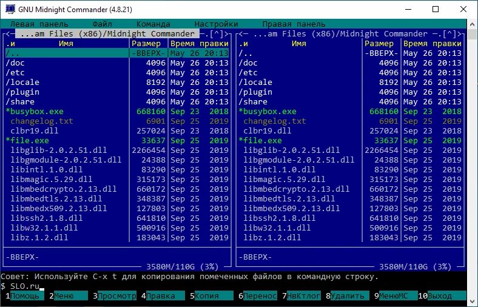Viewport: 478px width, 307px height.
Task: Select libmbedcrypto.2.13.dll in left panel
Action: [117, 189]
